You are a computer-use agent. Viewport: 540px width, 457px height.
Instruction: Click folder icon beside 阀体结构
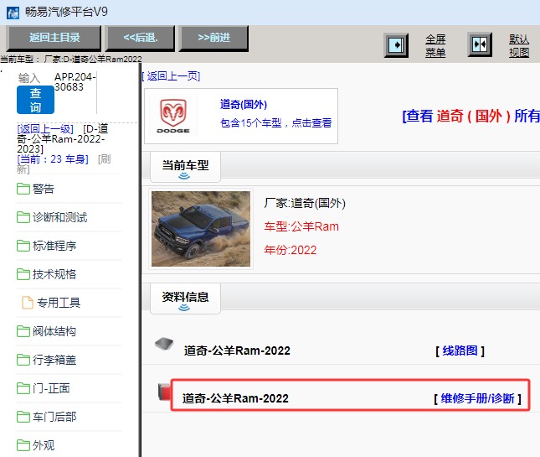tap(23, 331)
